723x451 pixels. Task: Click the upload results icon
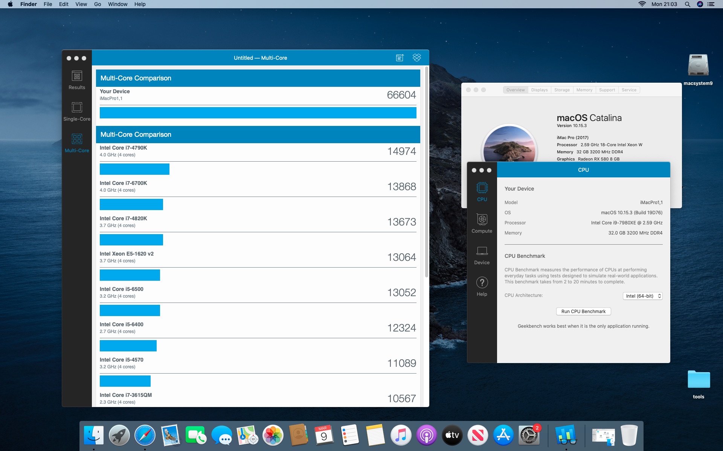coord(400,58)
